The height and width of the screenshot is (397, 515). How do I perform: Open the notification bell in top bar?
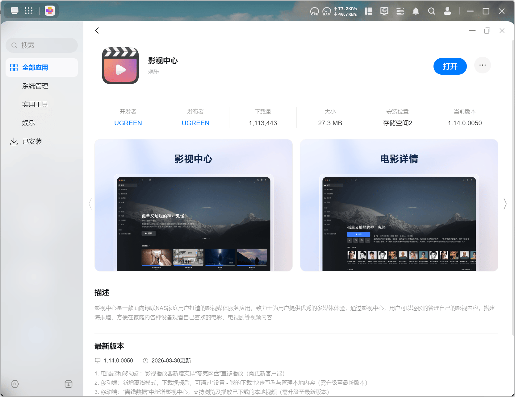point(416,11)
